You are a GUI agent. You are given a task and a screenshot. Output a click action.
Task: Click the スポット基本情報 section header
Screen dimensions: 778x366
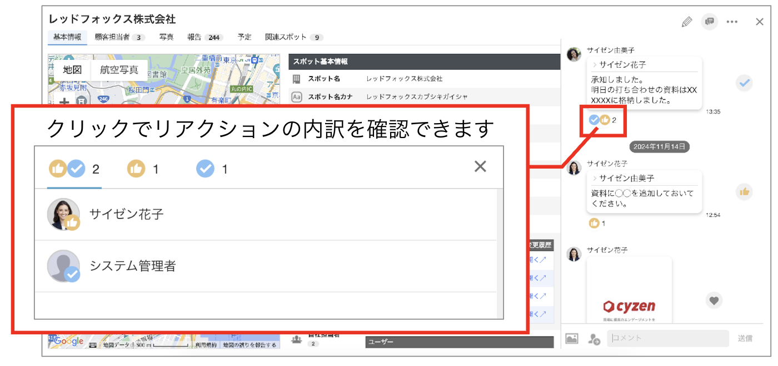424,62
